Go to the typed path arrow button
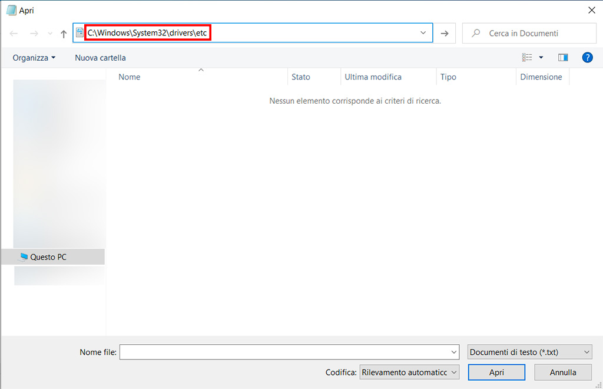603x389 pixels. pyautogui.click(x=445, y=34)
